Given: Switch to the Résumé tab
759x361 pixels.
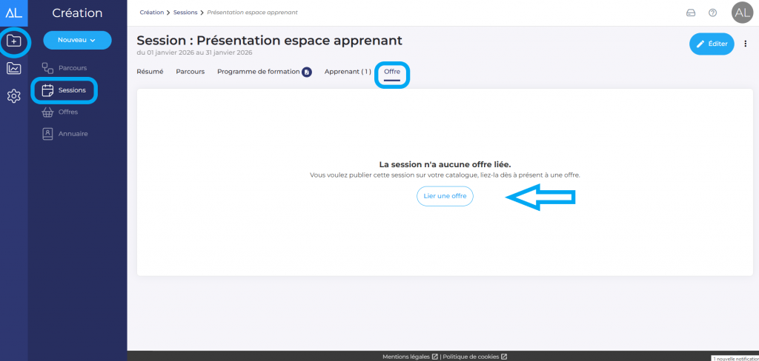Looking at the screenshot, I should [150, 72].
